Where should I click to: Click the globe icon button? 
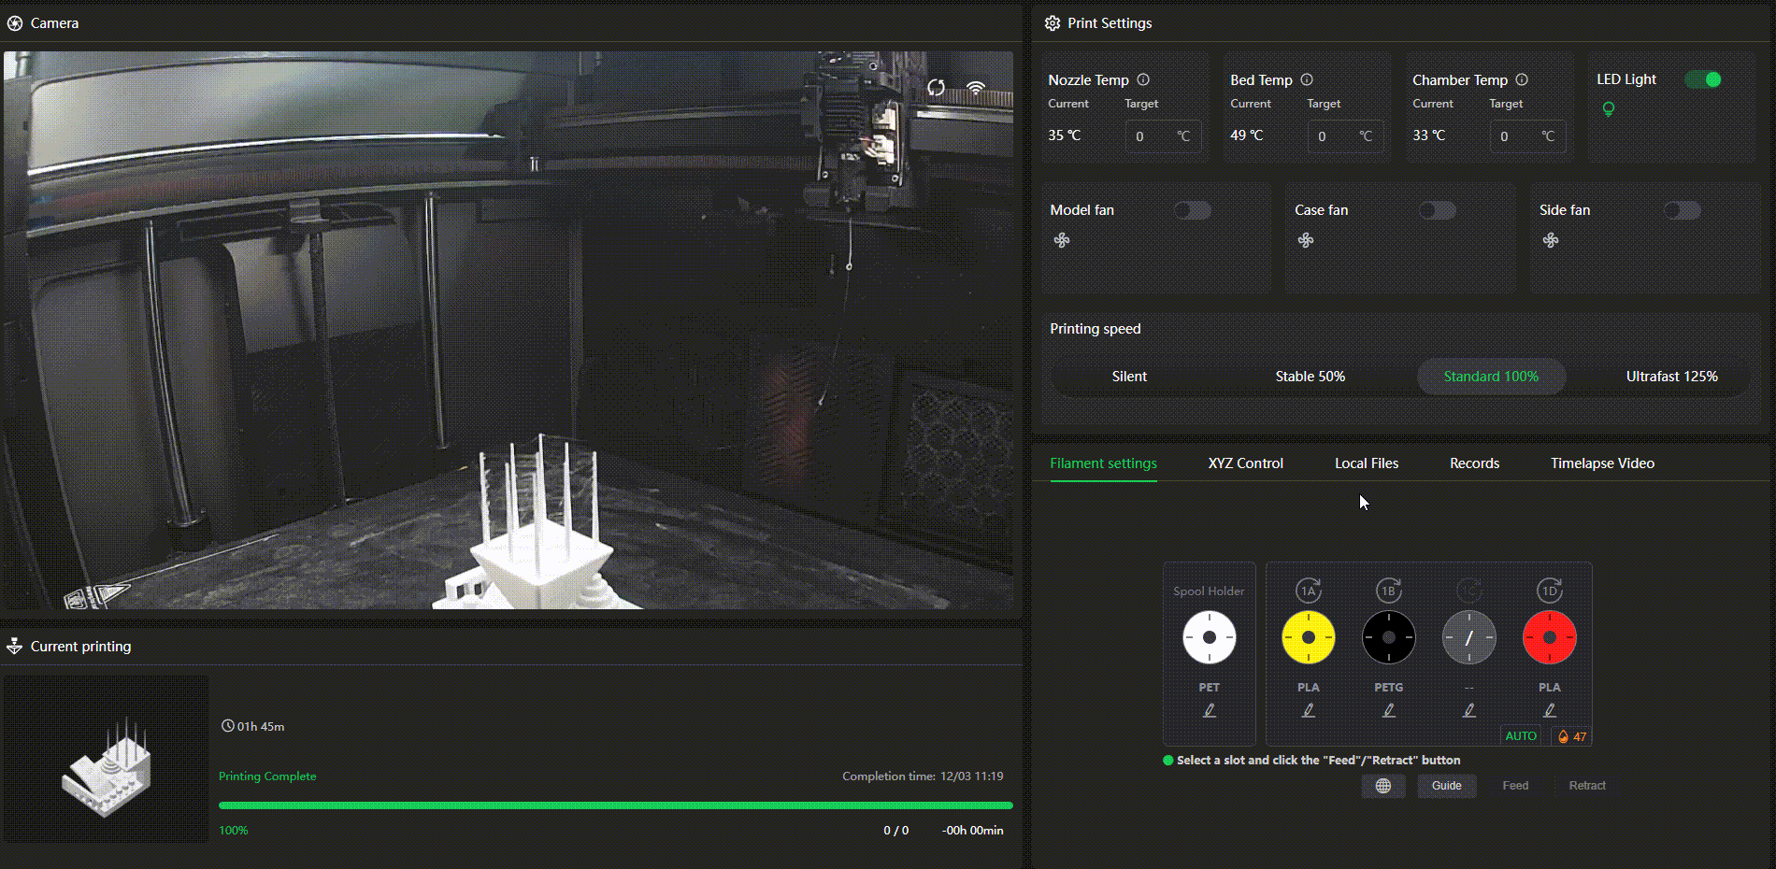(1383, 786)
